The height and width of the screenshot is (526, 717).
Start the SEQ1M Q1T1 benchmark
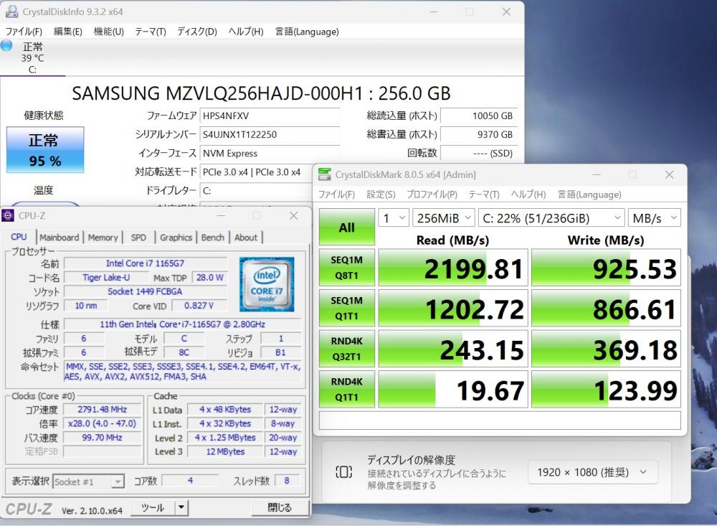click(346, 308)
